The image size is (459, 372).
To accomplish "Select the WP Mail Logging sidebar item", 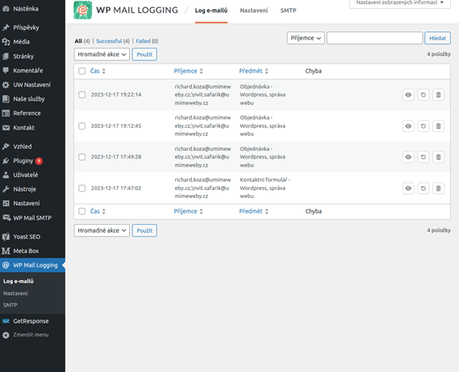I will tap(32, 266).
